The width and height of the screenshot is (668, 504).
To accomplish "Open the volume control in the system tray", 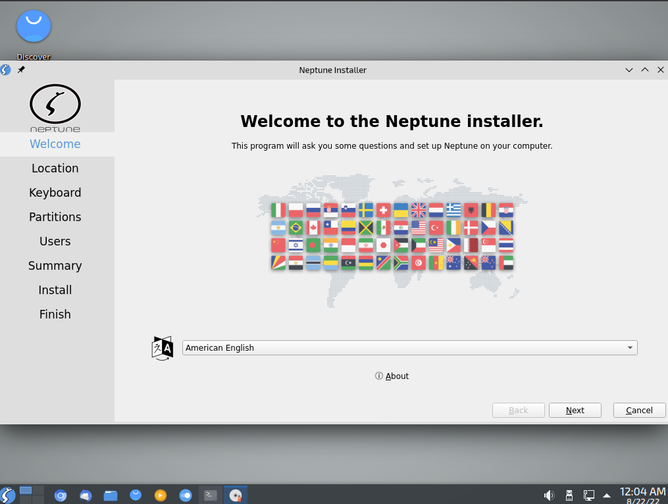I will 549,495.
